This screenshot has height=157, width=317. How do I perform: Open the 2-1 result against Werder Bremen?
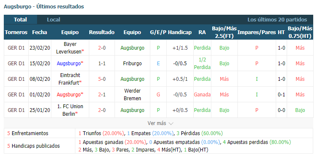[102, 94]
